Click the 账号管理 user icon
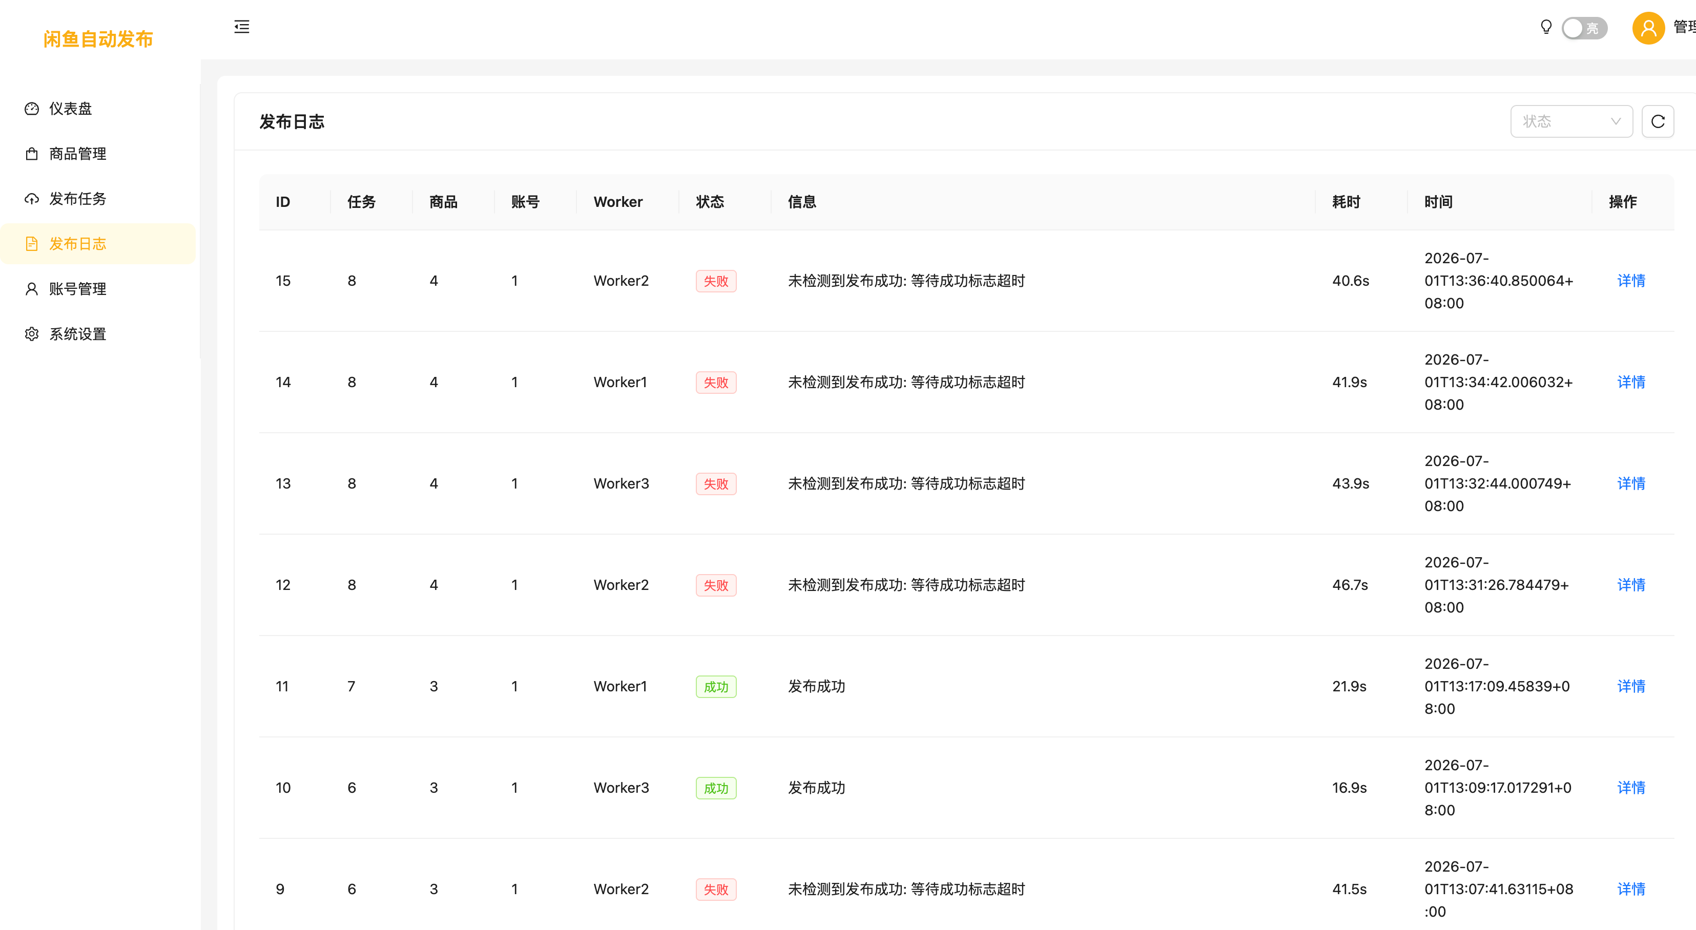This screenshot has height=930, width=1696. click(32, 289)
